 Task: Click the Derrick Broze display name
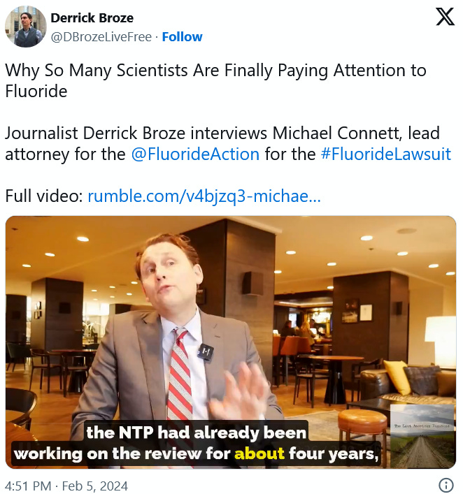[x=92, y=18]
